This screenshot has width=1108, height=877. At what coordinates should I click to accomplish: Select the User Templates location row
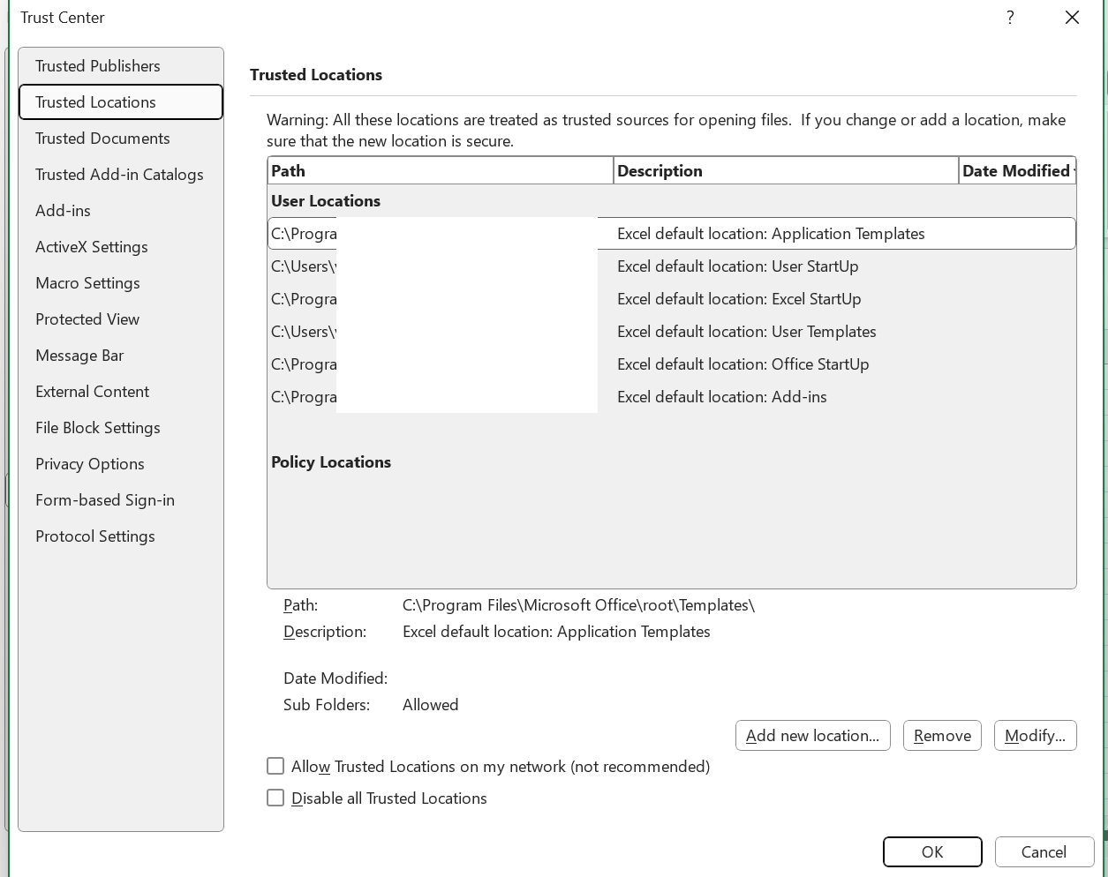pos(672,332)
